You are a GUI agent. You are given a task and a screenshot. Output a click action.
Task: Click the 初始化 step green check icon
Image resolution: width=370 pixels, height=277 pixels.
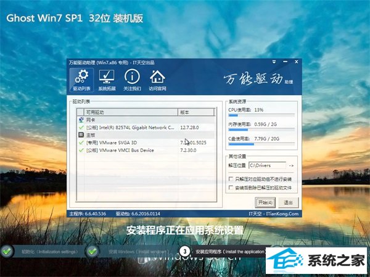pos(7,252)
